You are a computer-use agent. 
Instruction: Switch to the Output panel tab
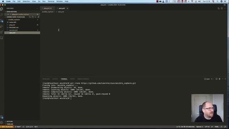click(55, 79)
